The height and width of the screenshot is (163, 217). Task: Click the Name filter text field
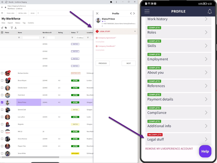[31, 38]
